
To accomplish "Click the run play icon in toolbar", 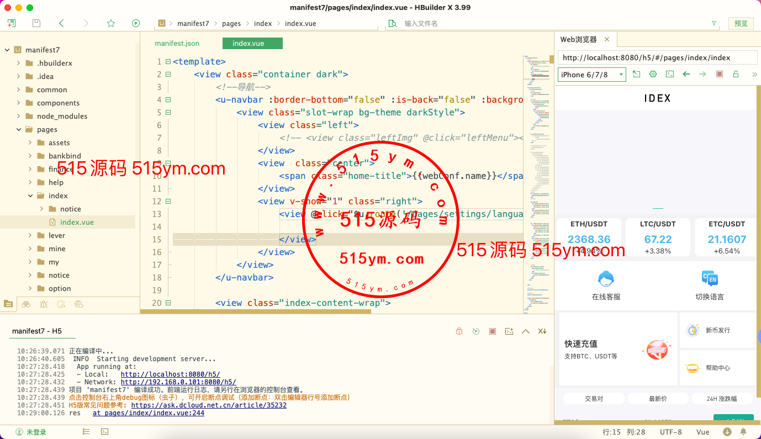I will (x=136, y=23).
